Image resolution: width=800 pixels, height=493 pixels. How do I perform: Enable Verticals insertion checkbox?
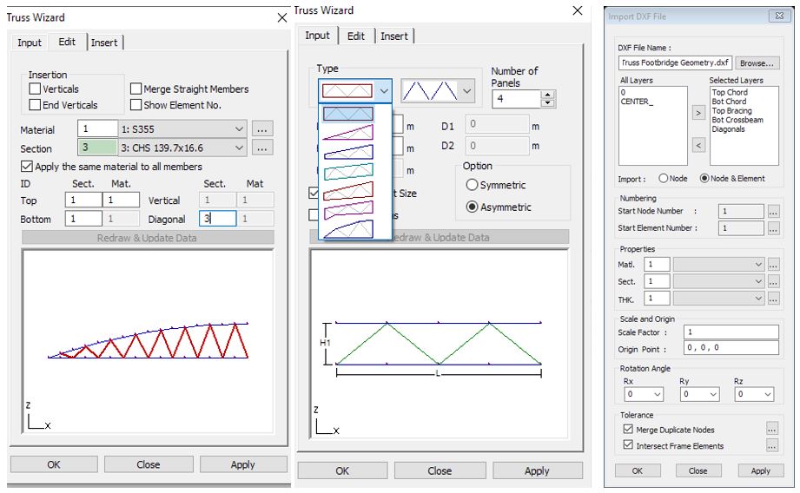pyautogui.click(x=35, y=89)
